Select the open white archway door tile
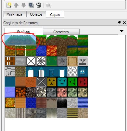The width and height of the screenshot is (127, 131). 31,72
